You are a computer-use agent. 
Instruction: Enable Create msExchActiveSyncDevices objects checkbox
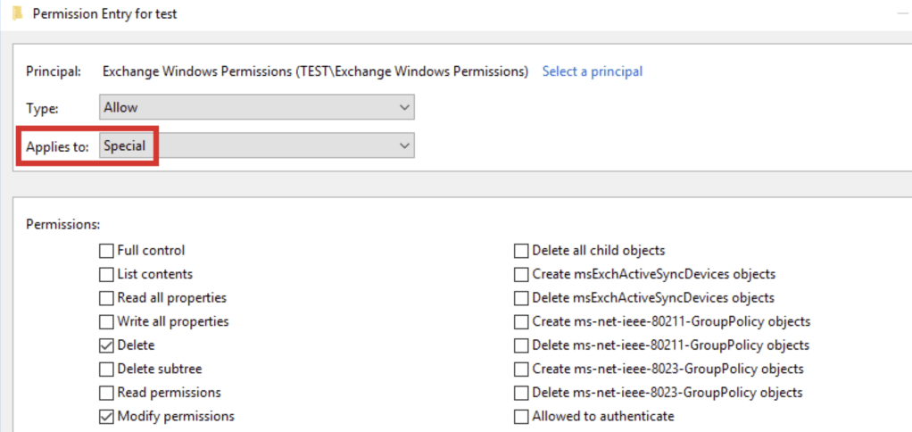tap(521, 274)
